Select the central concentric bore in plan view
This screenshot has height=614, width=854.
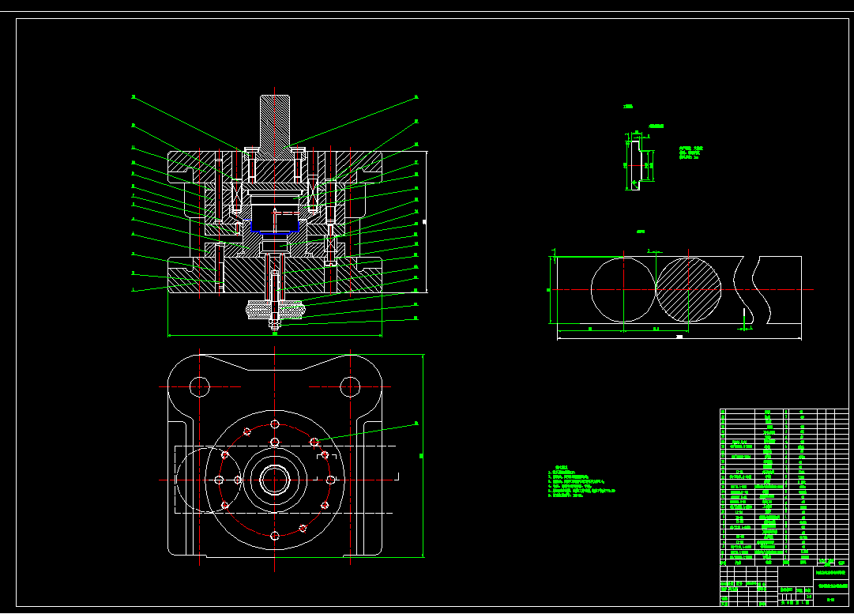coord(274,480)
